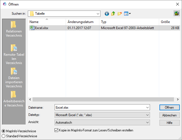Click the Öffnen button
182x140 pixels.
[169, 108]
